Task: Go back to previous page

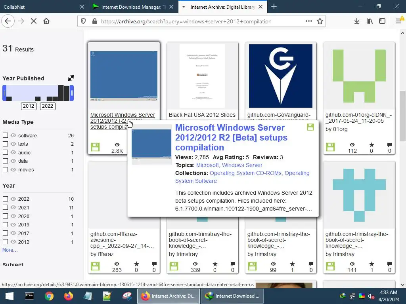Action: click(8, 21)
